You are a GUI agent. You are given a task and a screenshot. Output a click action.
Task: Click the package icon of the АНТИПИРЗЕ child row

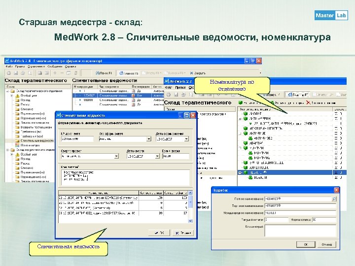point(250,138)
